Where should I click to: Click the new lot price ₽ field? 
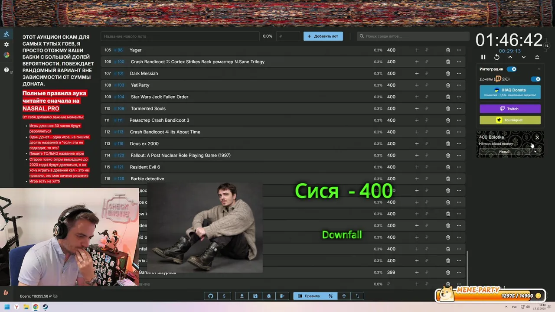(288, 36)
